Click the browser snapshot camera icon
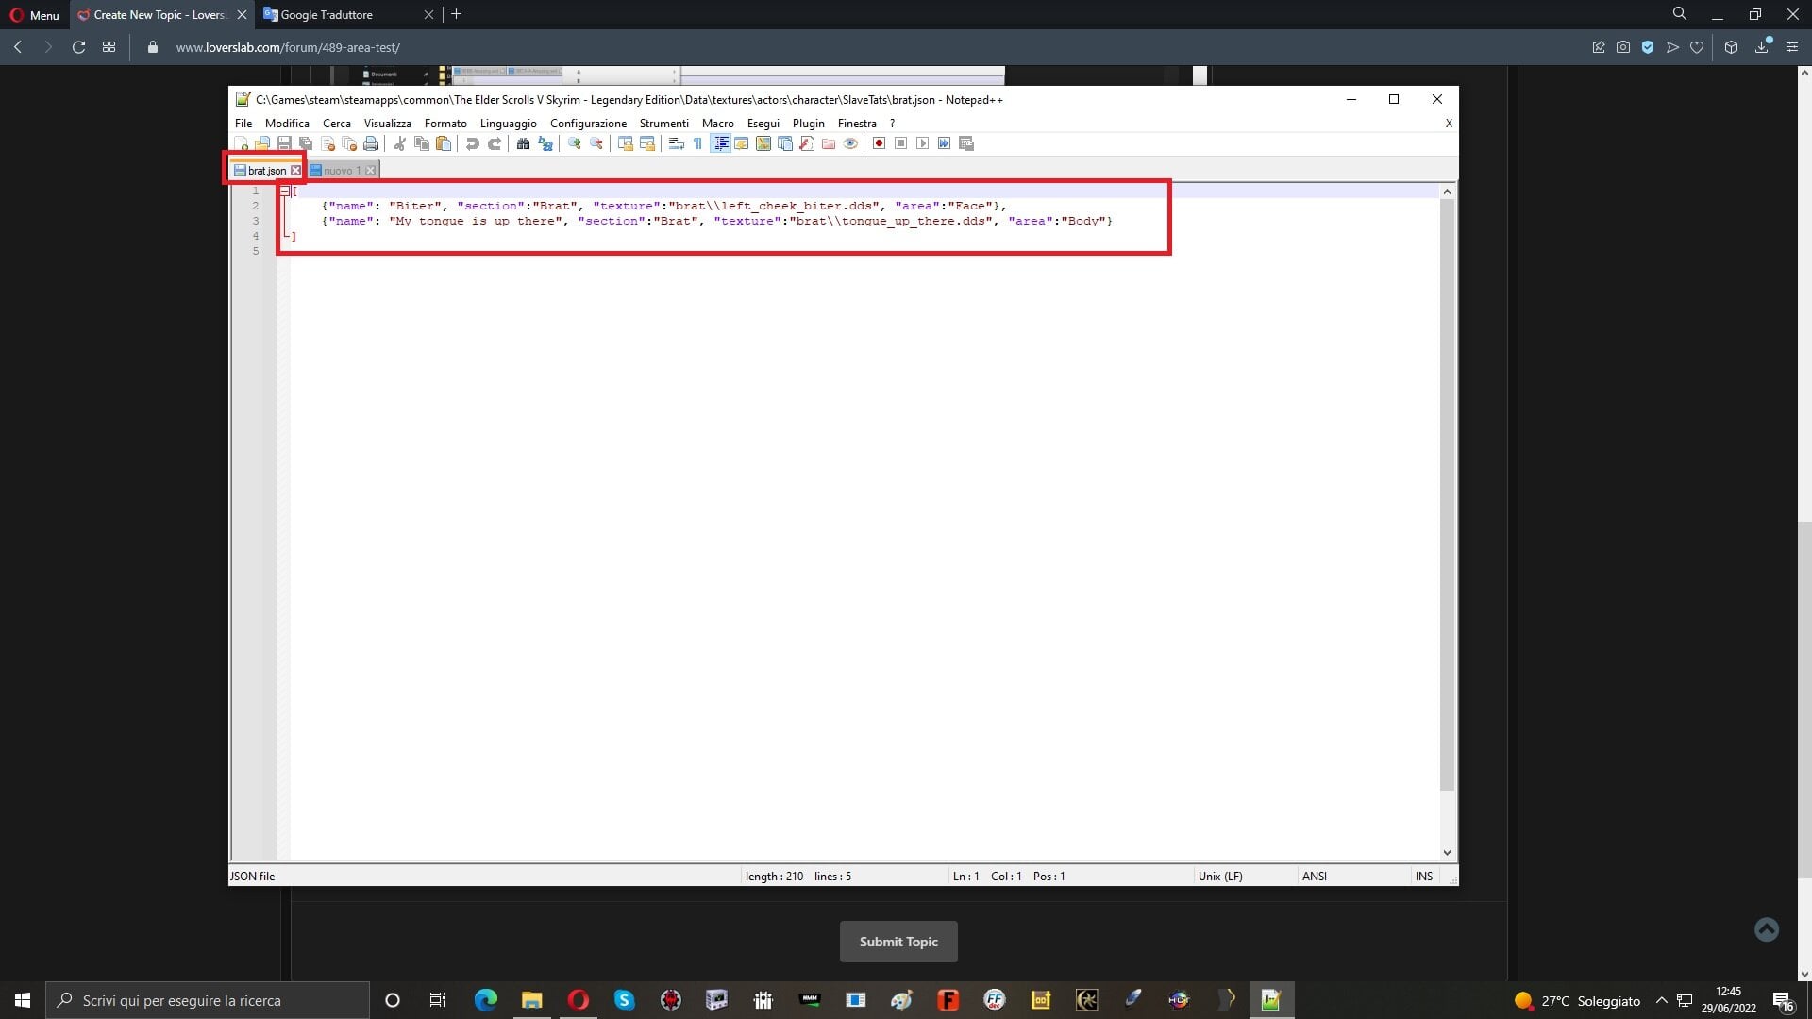Viewport: 1812px width, 1019px height. point(1623,47)
